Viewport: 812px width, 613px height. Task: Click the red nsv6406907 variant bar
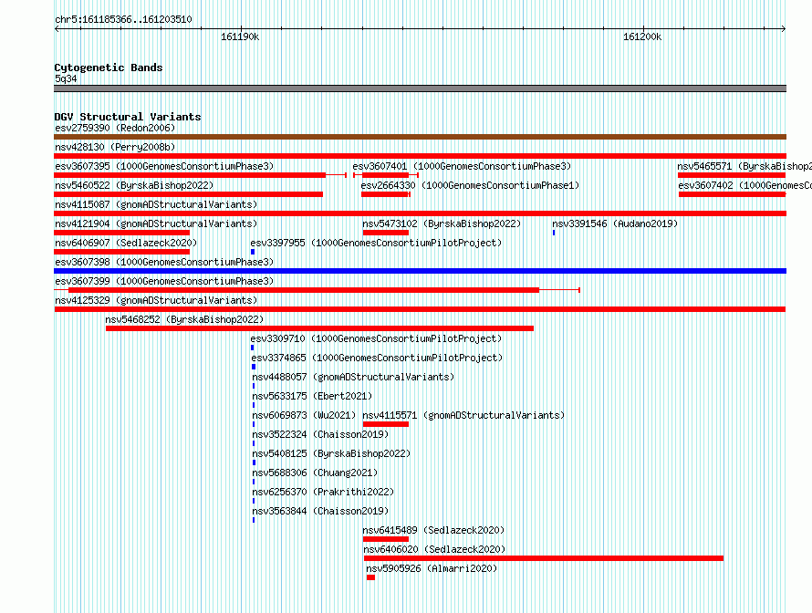tap(121, 252)
